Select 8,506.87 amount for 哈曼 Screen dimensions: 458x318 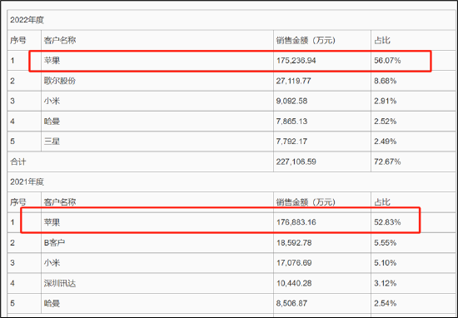(x=322, y=303)
